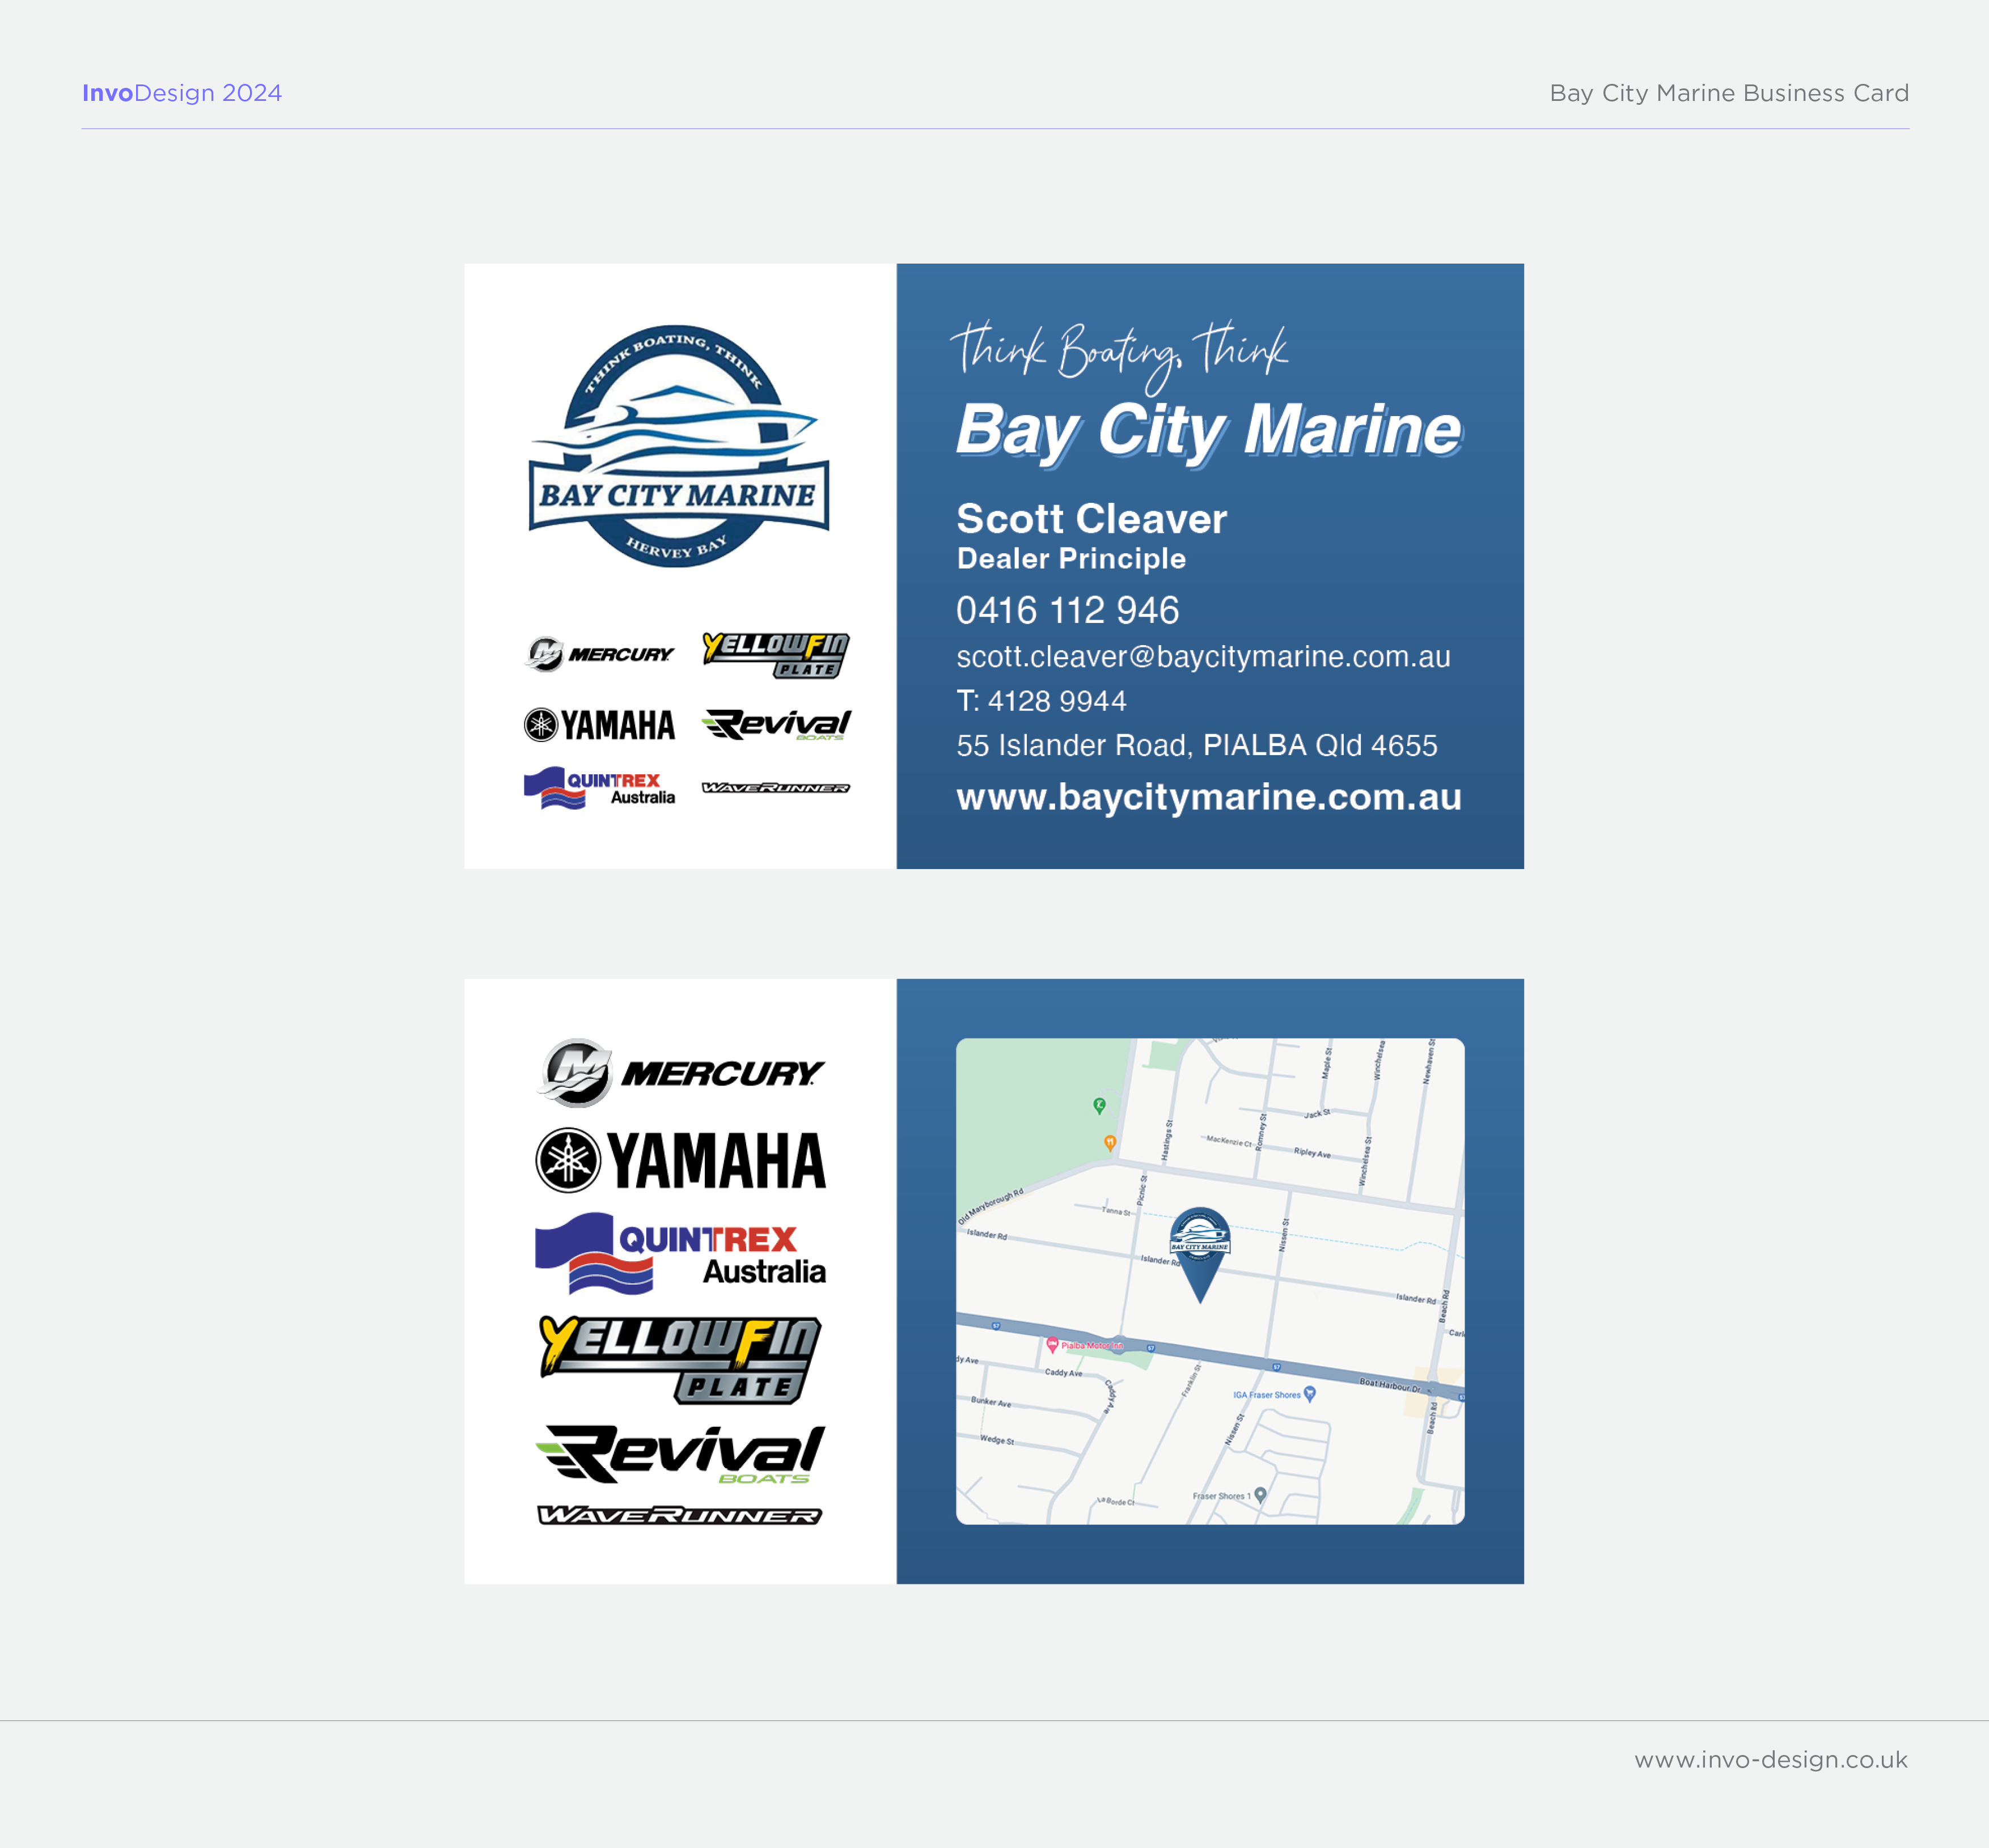Click the large Revival Boats logo on the back card
The image size is (1989, 1848).
click(680, 1455)
